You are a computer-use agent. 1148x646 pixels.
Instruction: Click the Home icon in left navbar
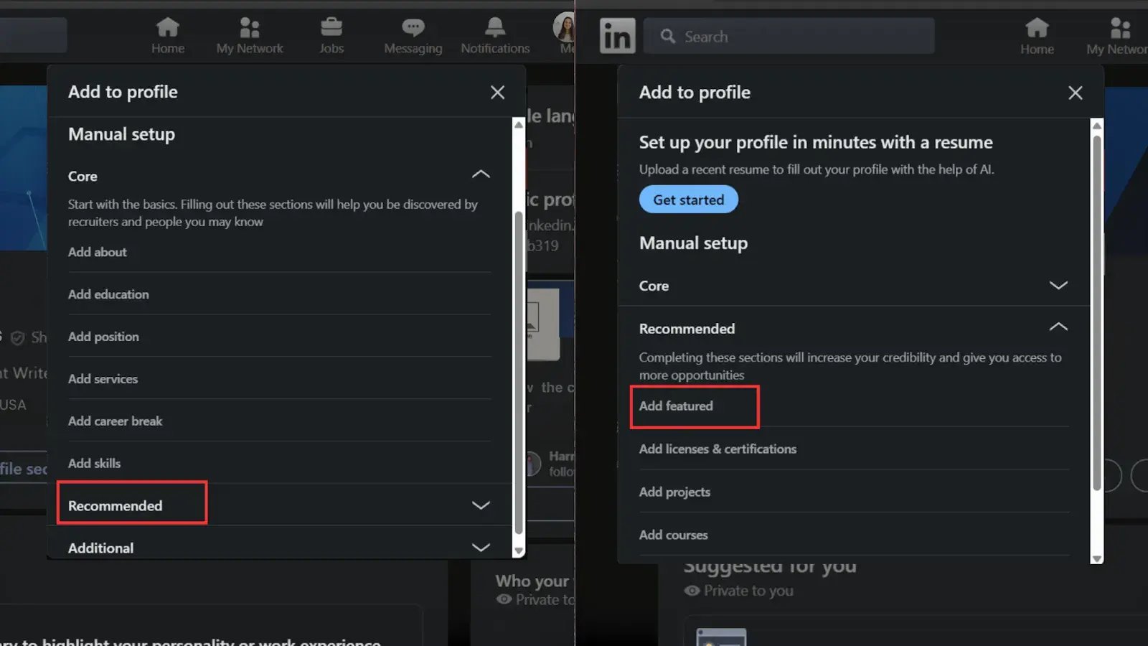[167, 29]
